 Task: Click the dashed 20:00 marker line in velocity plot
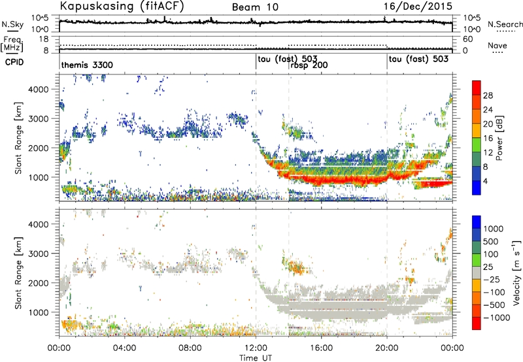[x=387, y=273]
